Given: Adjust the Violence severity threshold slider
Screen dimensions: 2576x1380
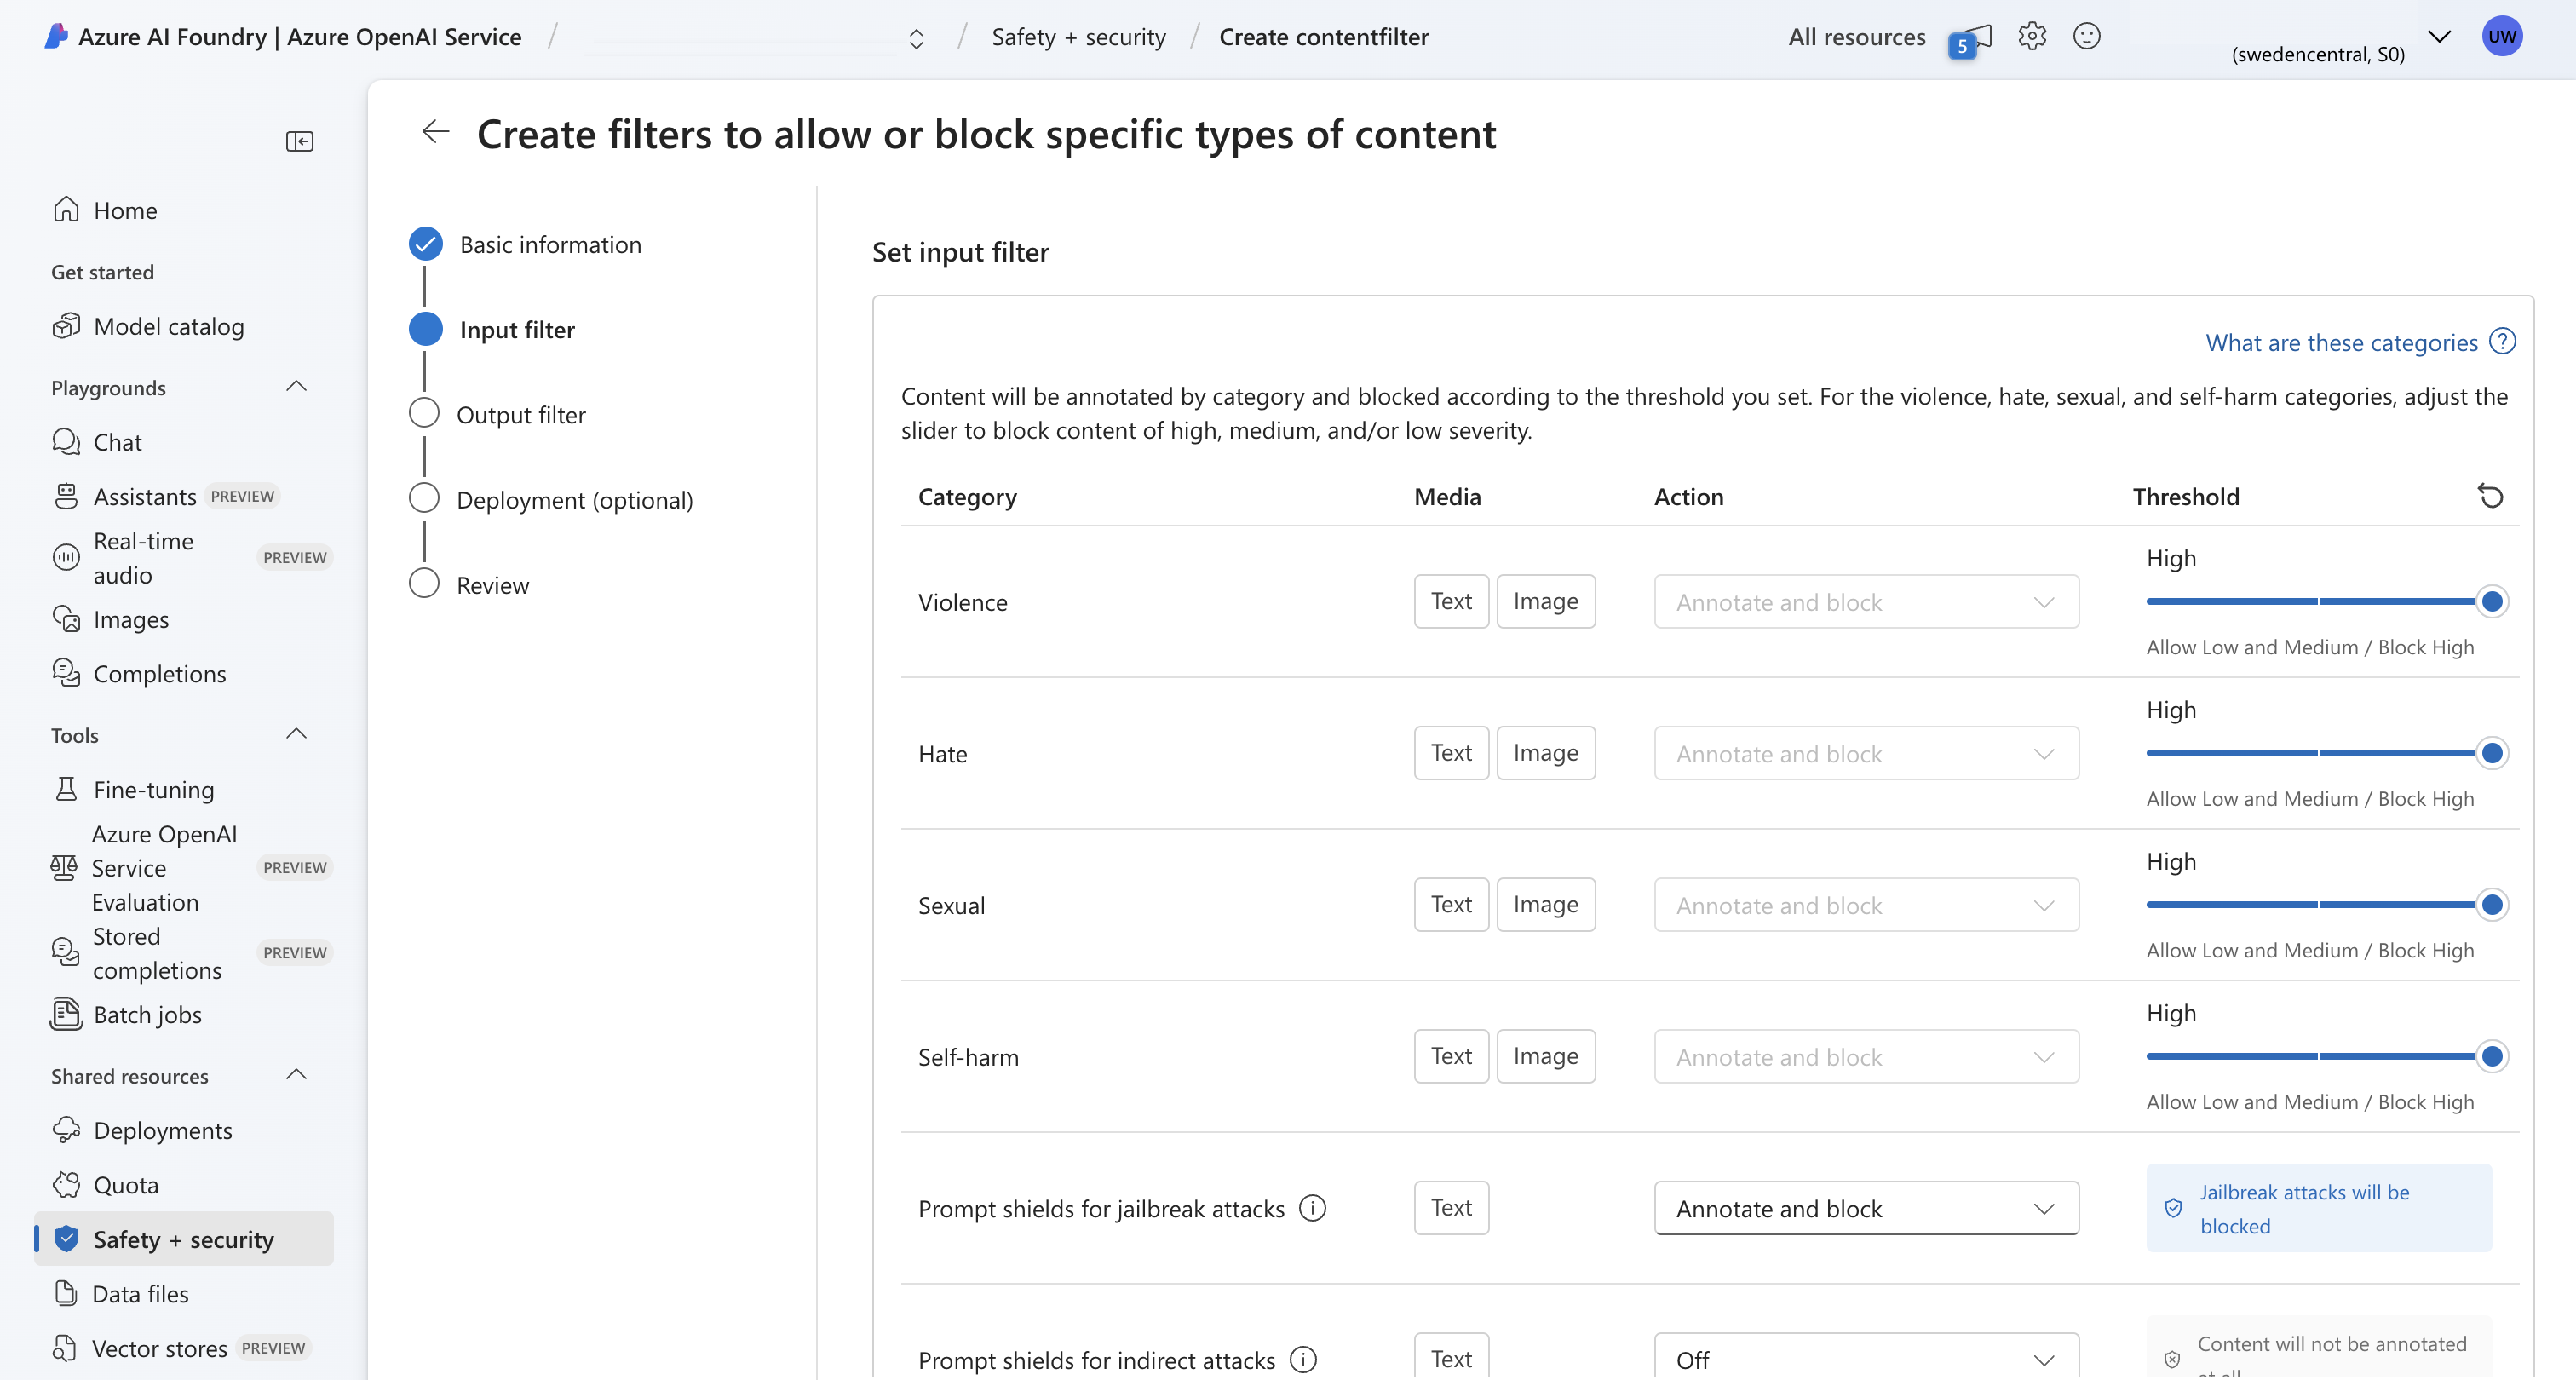Looking at the screenshot, I should [2491, 601].
